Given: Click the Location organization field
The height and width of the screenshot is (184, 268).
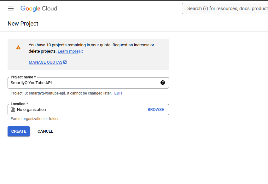Looking at the screenshot, I should pos(88,110).
